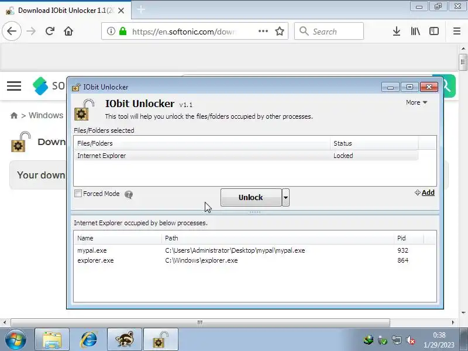Screen dimensions: 468x351
Task: Click the site information icon in address bar
Action: coord(111,31)
